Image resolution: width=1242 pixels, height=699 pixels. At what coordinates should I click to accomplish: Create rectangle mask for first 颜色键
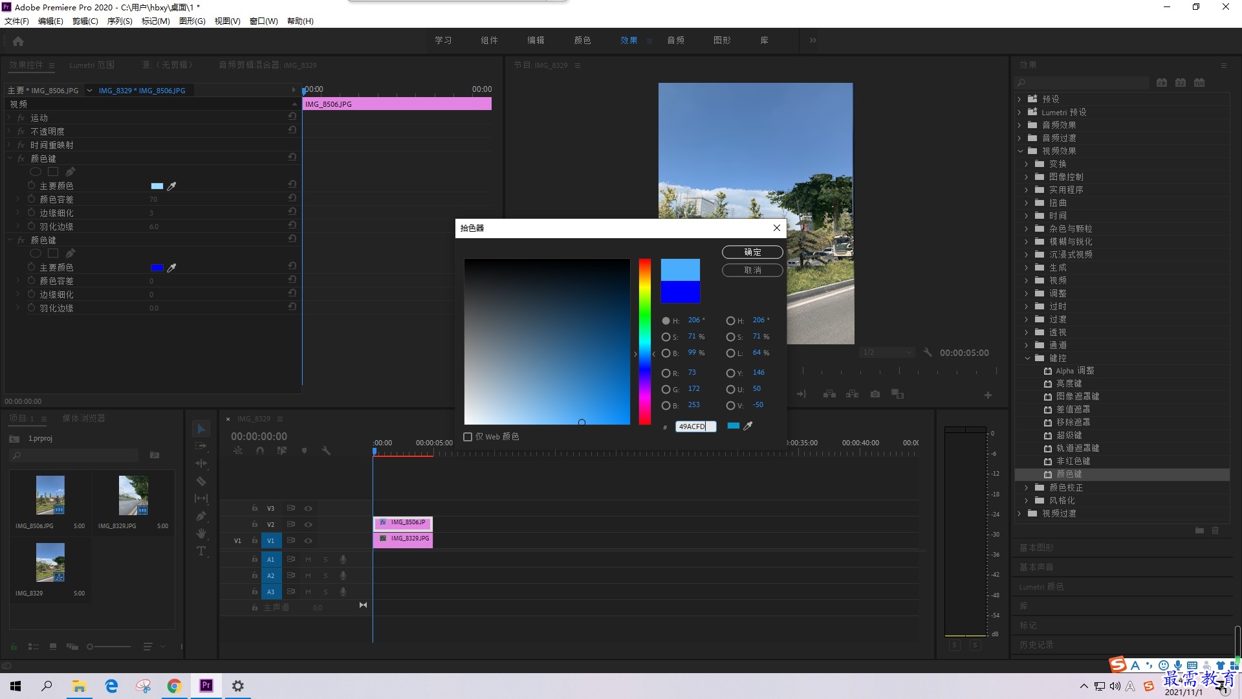coord(53,172)
